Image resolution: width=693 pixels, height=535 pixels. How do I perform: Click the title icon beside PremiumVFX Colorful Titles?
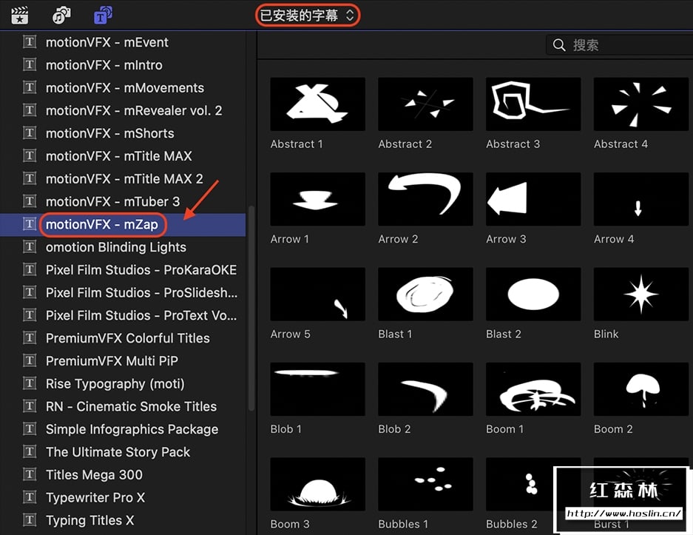pyautogui.click(x=30, y=338)
